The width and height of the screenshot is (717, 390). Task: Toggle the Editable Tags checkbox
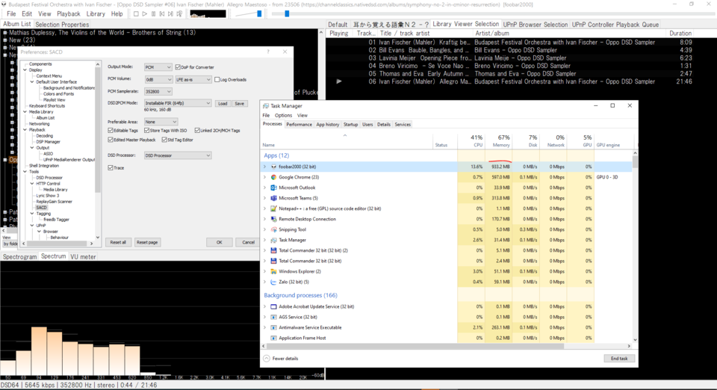(x=111, y=130)
